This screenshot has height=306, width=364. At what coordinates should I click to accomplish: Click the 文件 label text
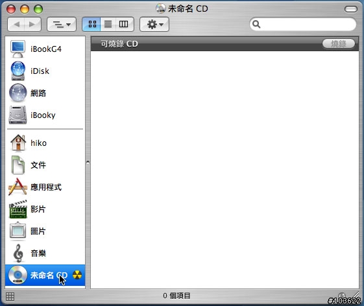(38, 165)
